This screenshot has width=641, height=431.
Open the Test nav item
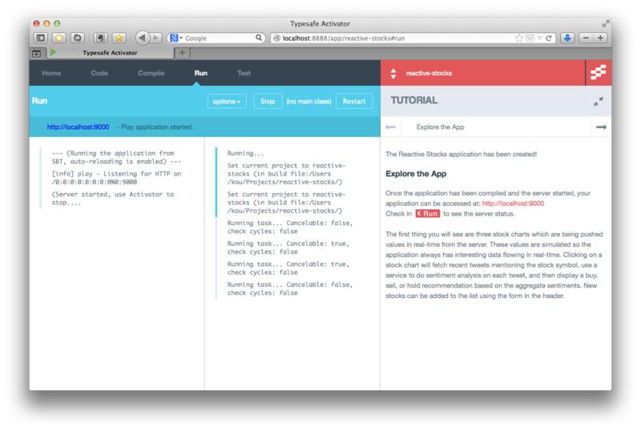click(x=244, y=73)
